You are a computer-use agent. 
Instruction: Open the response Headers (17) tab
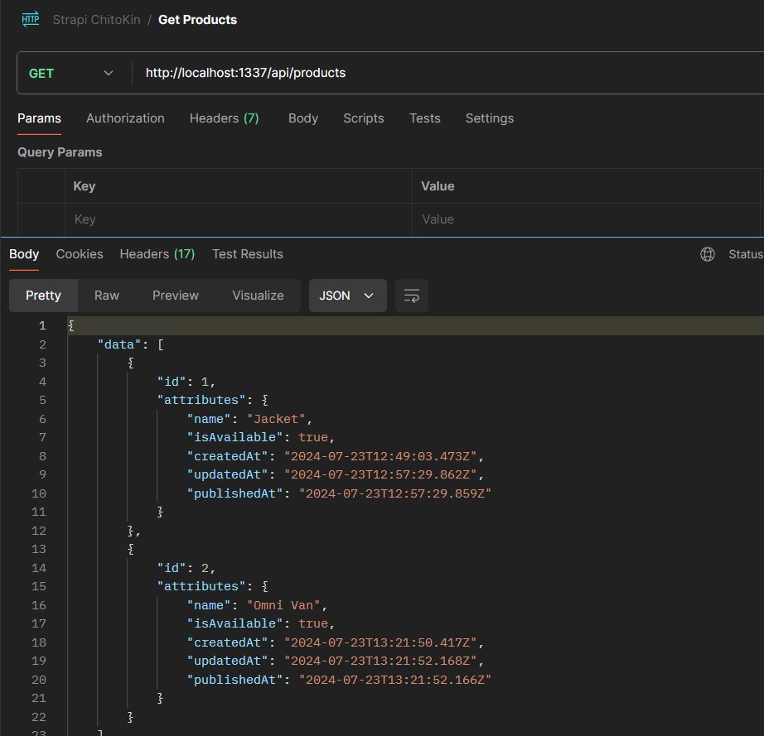(157, 254)
